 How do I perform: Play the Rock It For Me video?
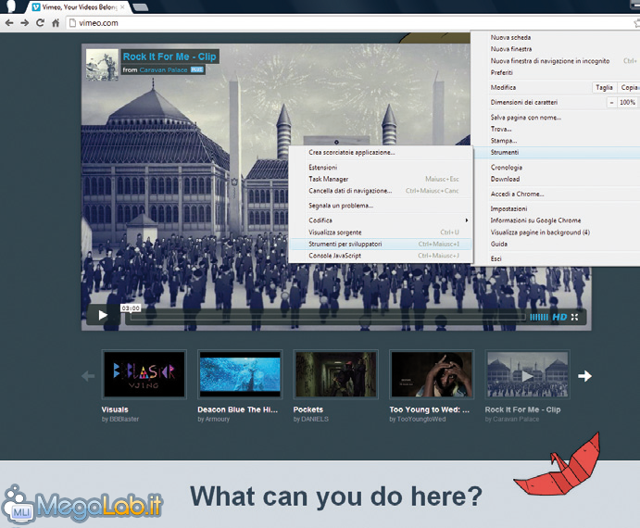click(103, 315)
